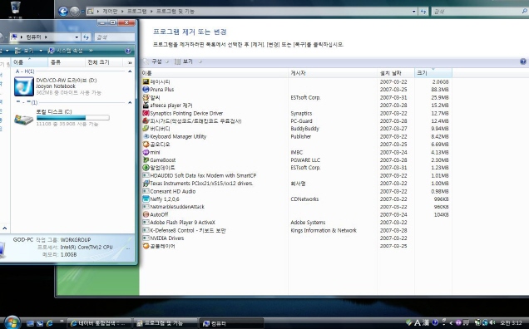Open the address bar history dropdown in Programs window

coord(414,11)
